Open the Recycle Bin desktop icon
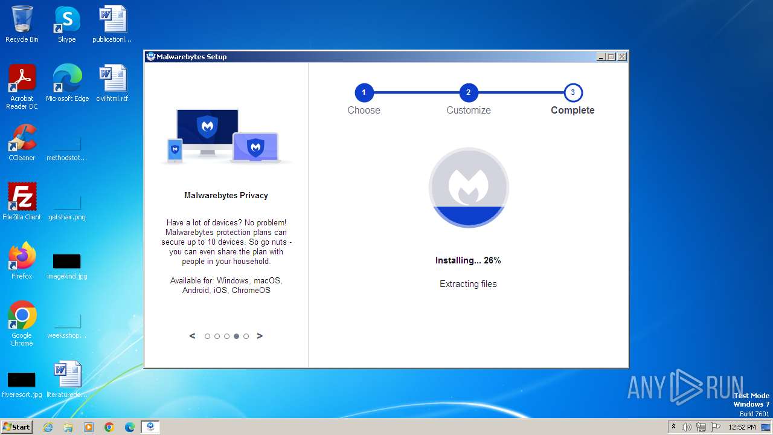The width and height of the screenshot is (773, 435). (x=22, y=24)
